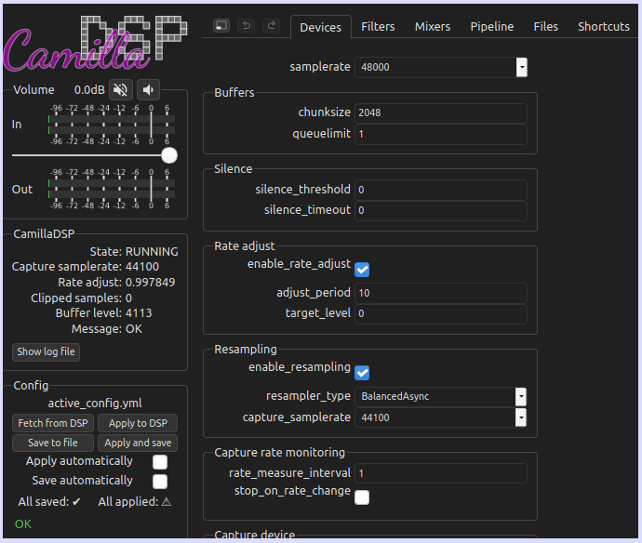Viewport: 642px width, 543px height.
Task: Click the adjust_period field showing 10
Action: (x=441, y=293)
